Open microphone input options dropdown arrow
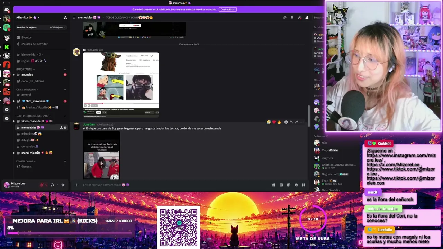The width and height of the screenshot is (443, 249). click(x=46, y=185)
